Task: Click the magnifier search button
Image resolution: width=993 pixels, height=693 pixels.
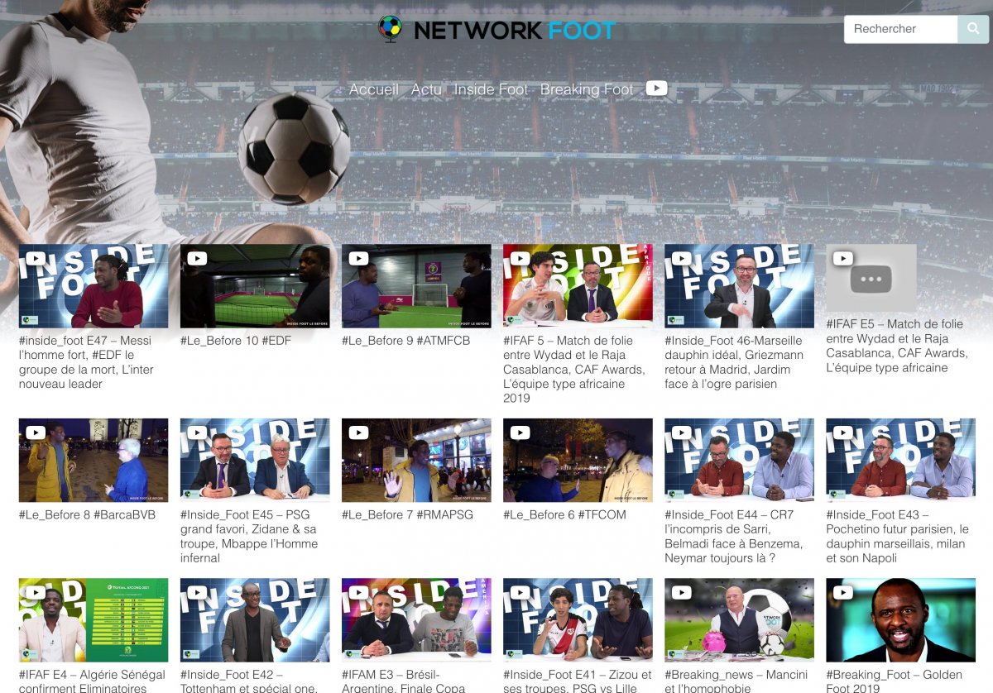Action: point(973,29)
